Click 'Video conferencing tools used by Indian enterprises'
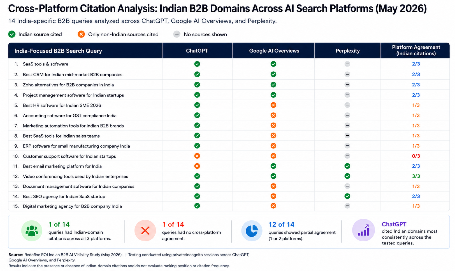455x271 pixels. click(x=75, y=176)
